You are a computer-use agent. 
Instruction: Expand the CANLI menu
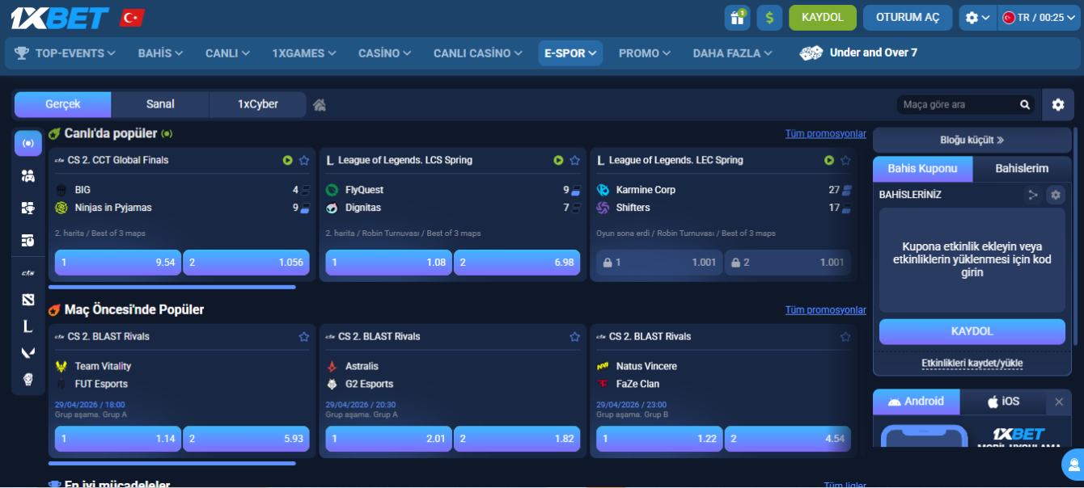click(x=227, y=53)
